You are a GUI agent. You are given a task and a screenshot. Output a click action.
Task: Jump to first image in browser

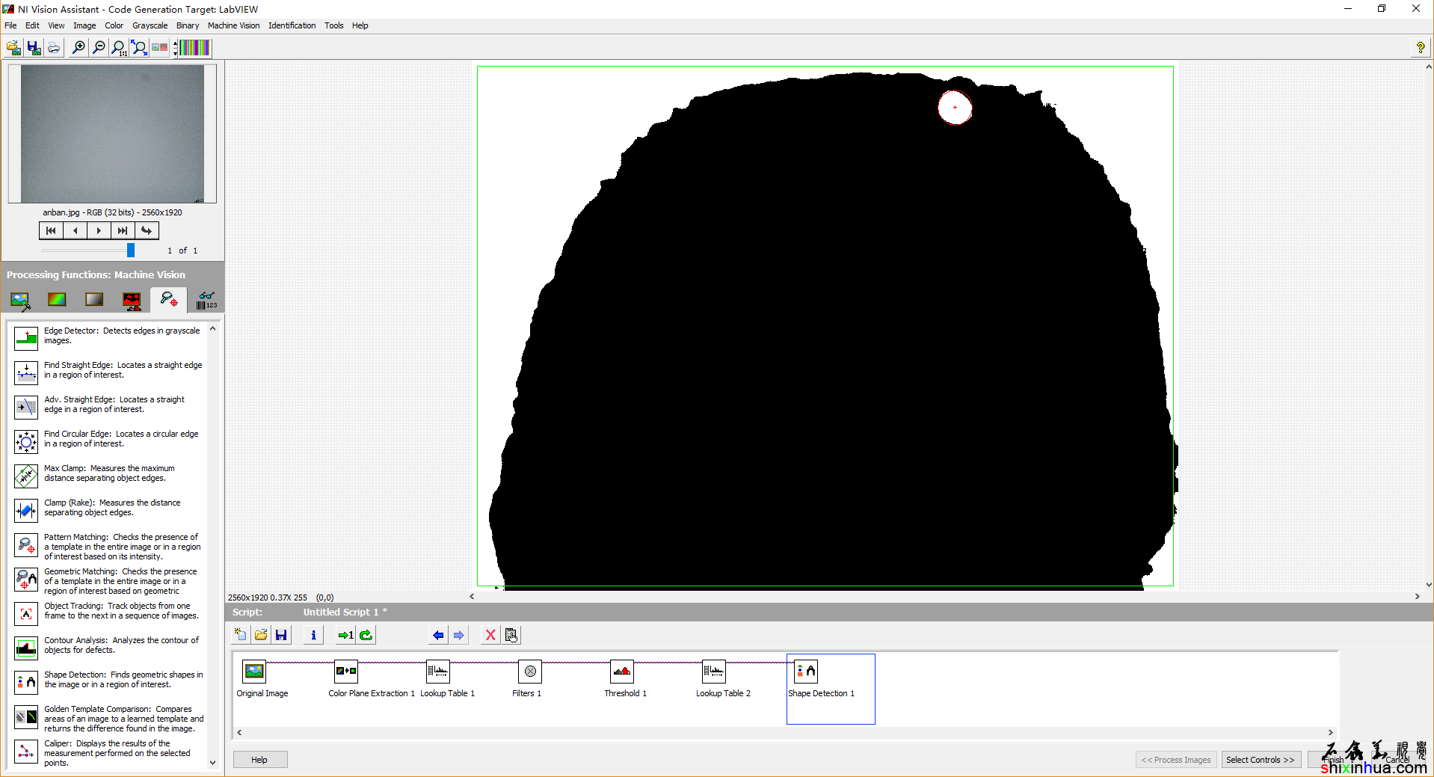pyautogui.click(x=51, y=230)
